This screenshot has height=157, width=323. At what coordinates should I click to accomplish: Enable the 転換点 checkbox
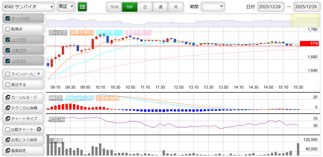(x=8, y=29)
